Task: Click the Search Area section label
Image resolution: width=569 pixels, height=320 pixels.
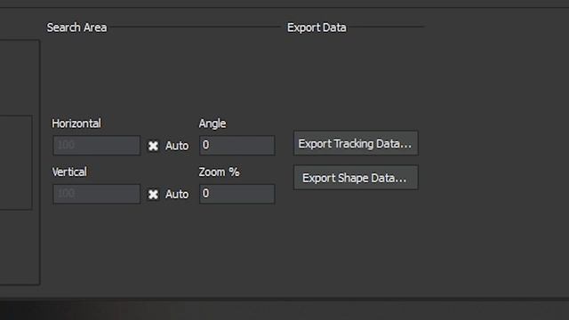Action: (76, 28)
